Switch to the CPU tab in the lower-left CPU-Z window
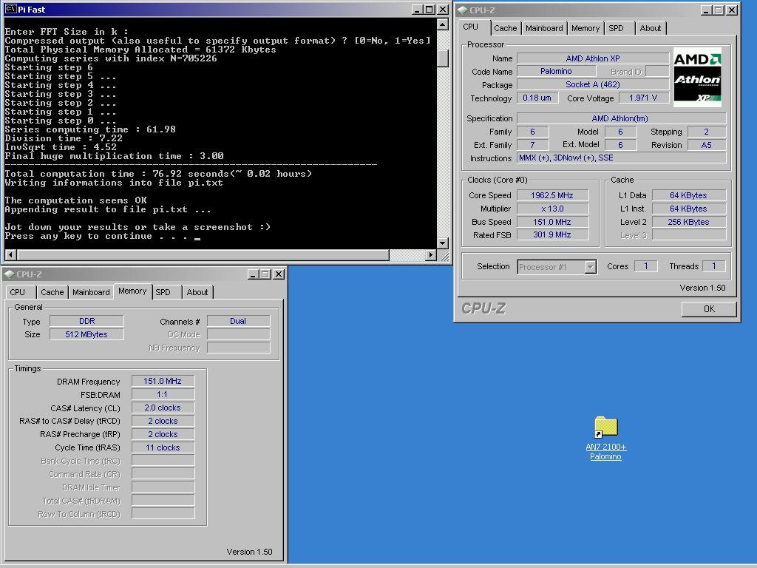Image resolution: width=757 pixels, height=568 pixels. pos(18,292)
